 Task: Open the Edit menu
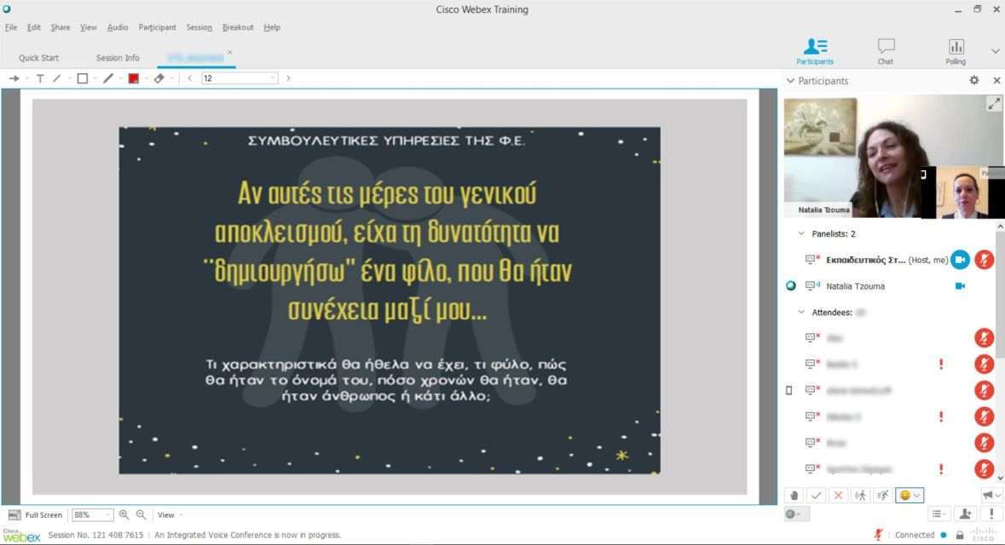tap(33, 27)
